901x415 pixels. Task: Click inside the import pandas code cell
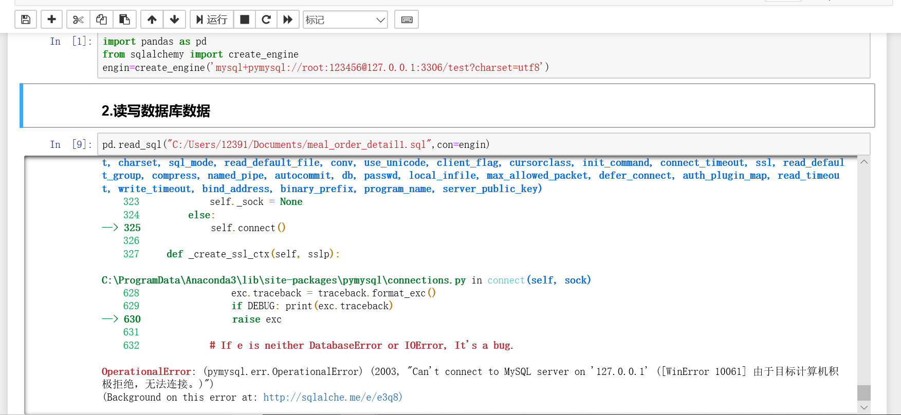pyautogui.click(x=484, y=54)
